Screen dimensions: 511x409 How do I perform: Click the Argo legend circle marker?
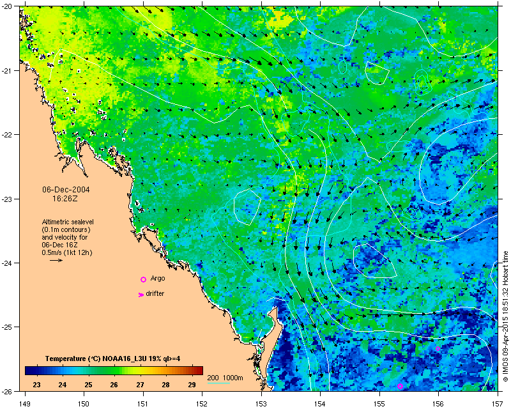click(143, 279)
